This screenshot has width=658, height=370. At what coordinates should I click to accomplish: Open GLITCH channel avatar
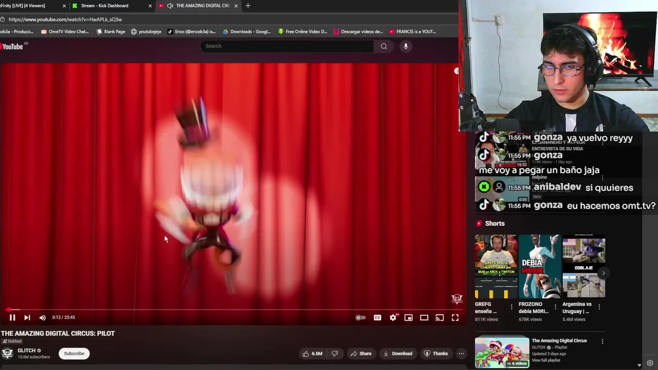7,353
